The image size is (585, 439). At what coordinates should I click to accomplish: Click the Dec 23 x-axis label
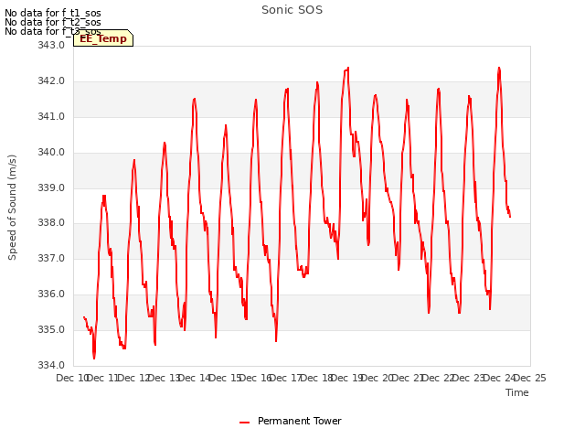469,378
